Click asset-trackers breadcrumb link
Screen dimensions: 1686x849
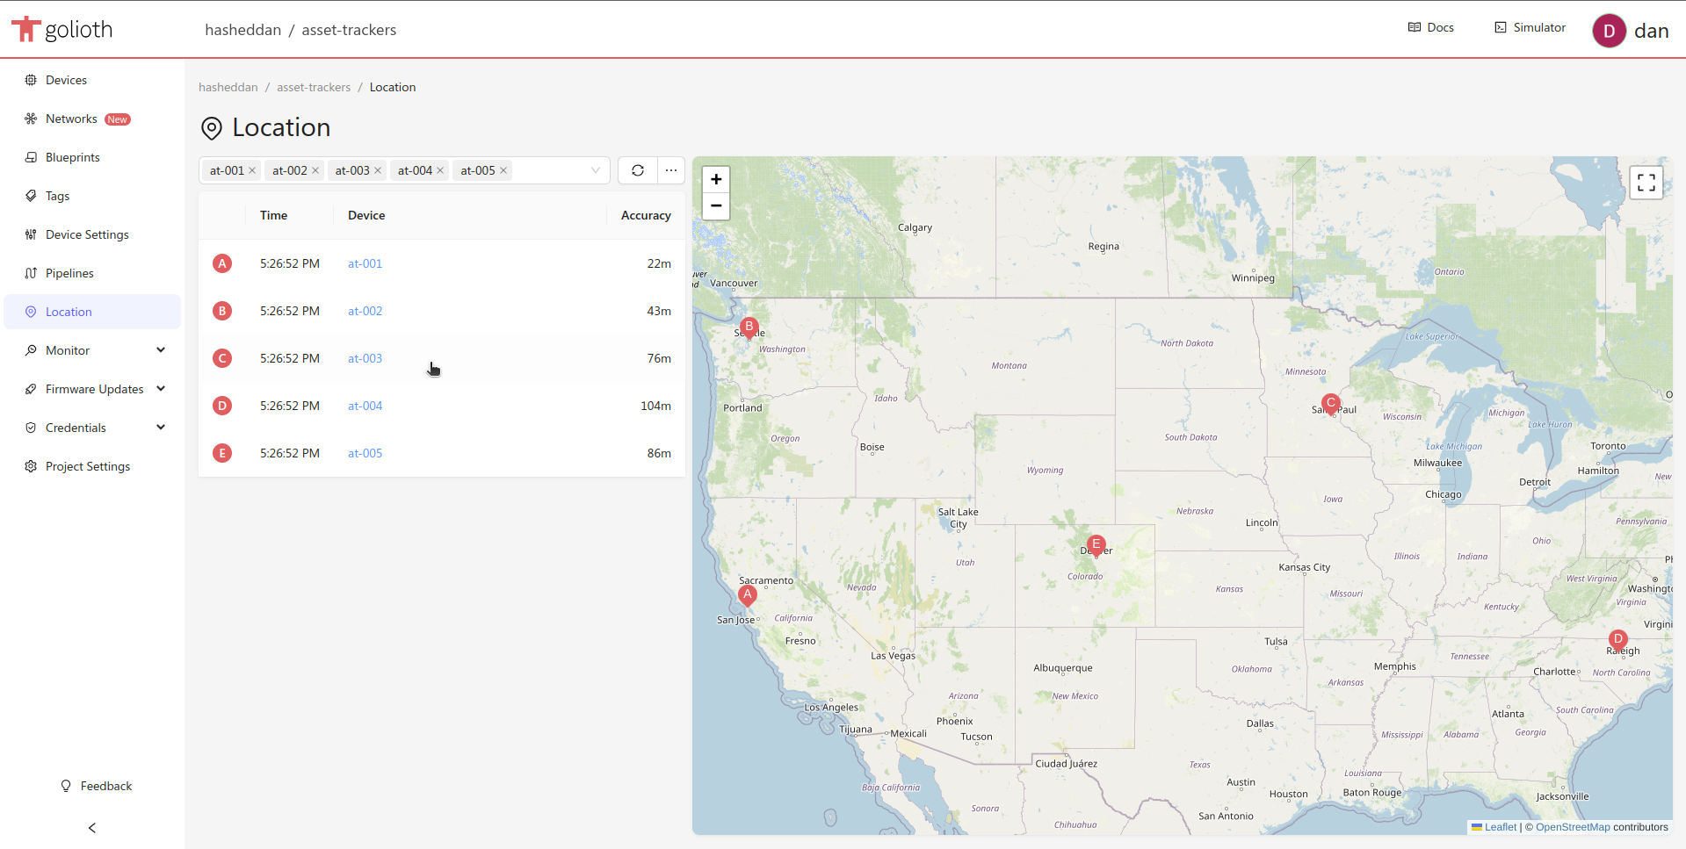[x=314, y=87]
